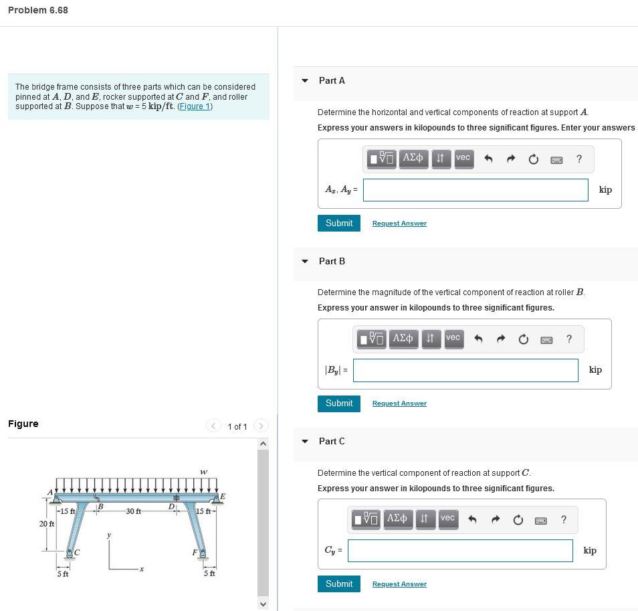Open Greek symbols ΑΣφ menu in Part B
The image size is (638, 611).
pos(403,339)
